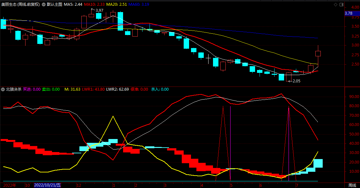Select the white doji cross candlestick
Viewport: 360px width, 188px height.
pos(208,59)
